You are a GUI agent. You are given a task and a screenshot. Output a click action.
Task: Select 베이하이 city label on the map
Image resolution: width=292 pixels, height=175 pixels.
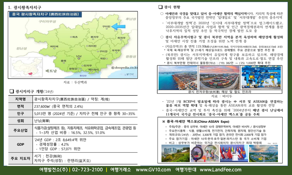point(94,70)
